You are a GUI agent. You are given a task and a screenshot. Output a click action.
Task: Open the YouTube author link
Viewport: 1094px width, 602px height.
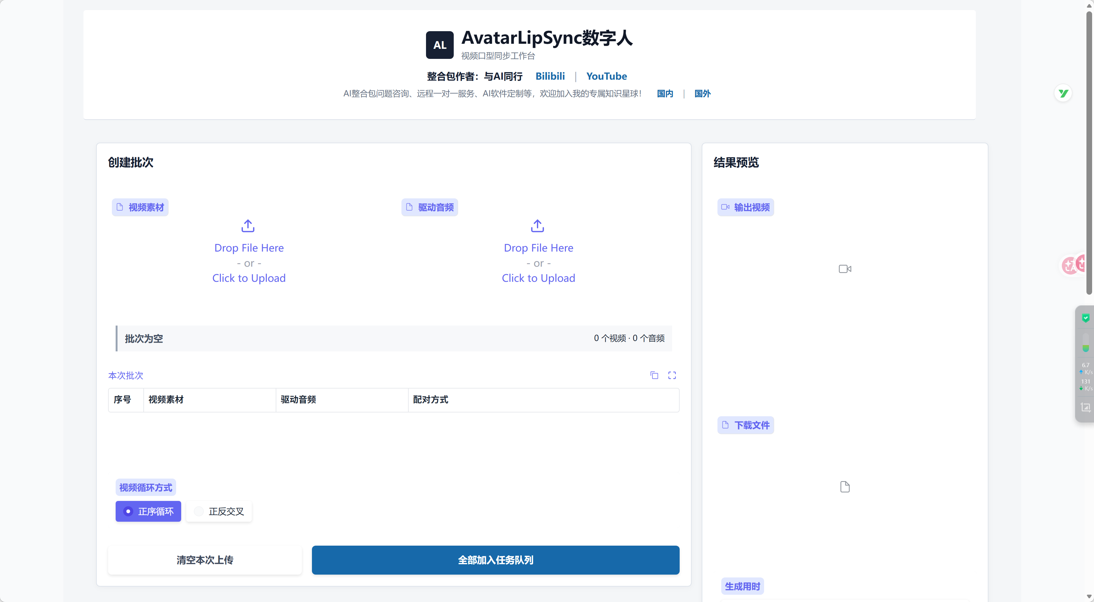click(607, 76)
